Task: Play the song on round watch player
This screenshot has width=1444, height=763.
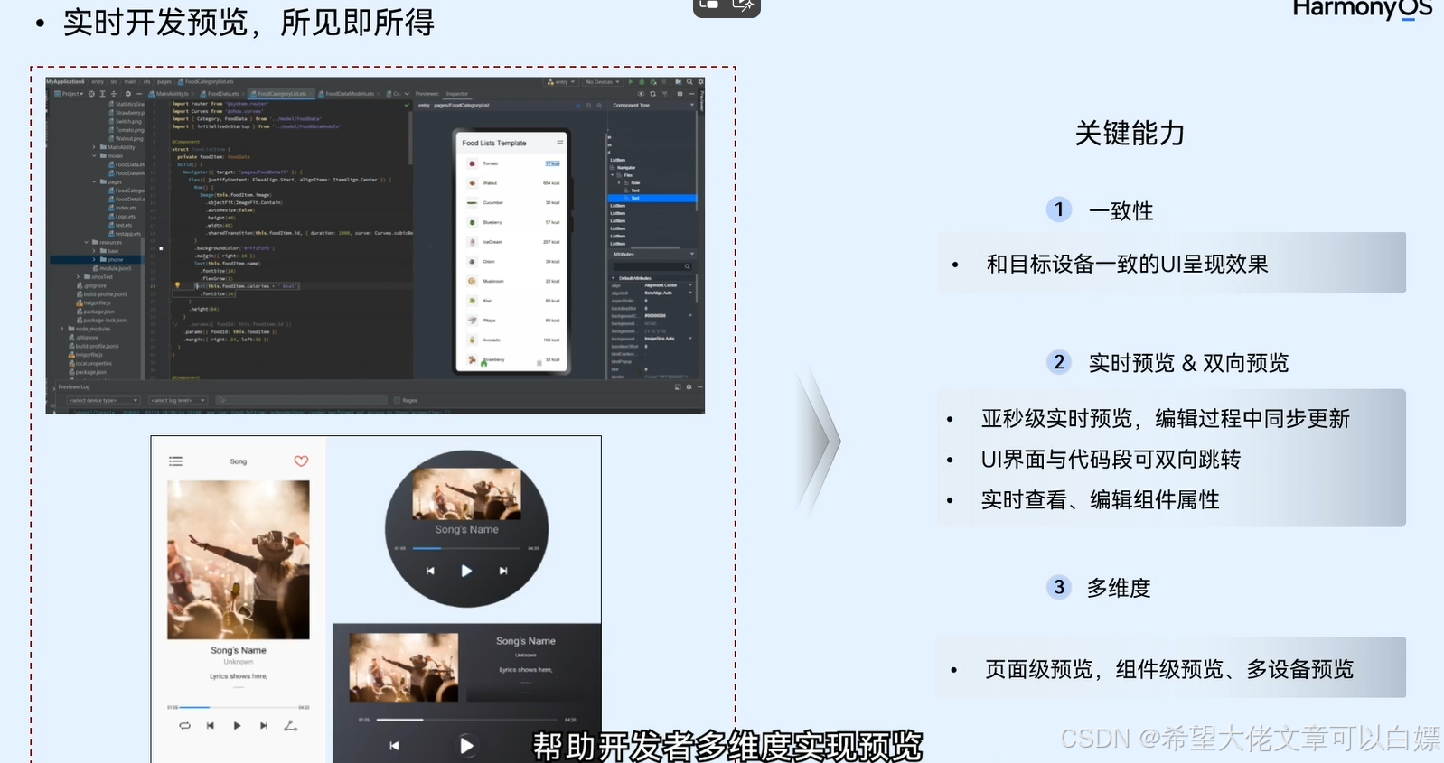Action: 466,571
